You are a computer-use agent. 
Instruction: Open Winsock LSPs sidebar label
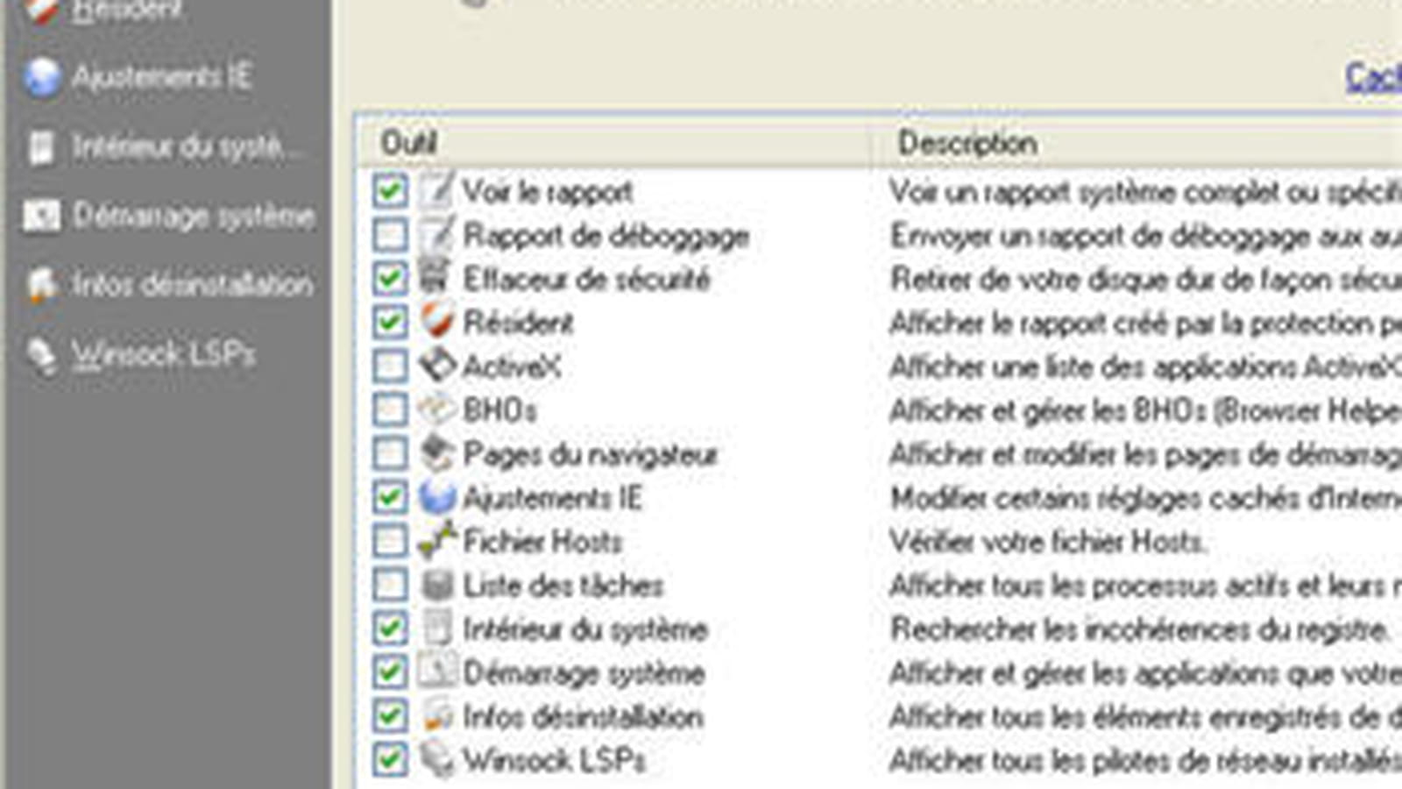pyautogui.click(x=163, y=355)
